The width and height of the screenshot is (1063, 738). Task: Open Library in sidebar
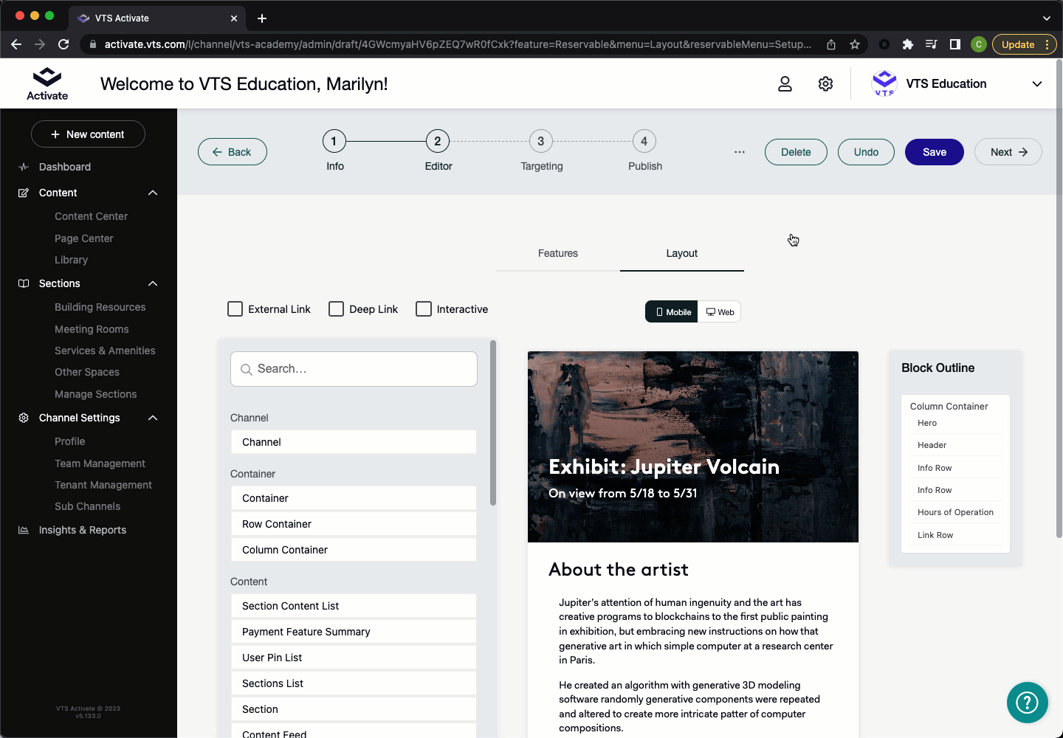[71, 260]
